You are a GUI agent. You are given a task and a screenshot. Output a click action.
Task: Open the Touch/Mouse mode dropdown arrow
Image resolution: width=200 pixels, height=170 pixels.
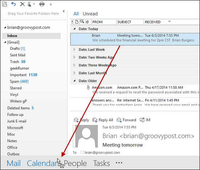[34, 4]
